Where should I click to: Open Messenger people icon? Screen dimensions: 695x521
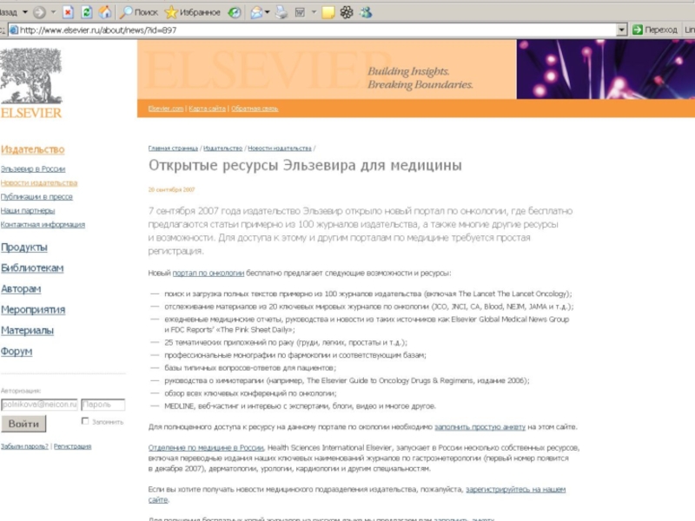click(x=366, y=12)
